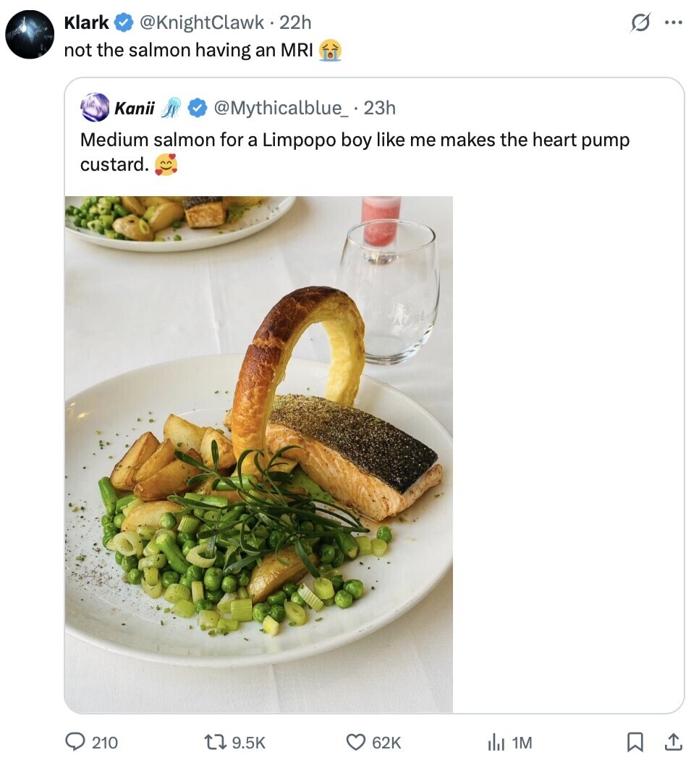This screenshot has width=699, height=763.
Task: Open the @KnightClawk handle link
Action: click(201, 22)
